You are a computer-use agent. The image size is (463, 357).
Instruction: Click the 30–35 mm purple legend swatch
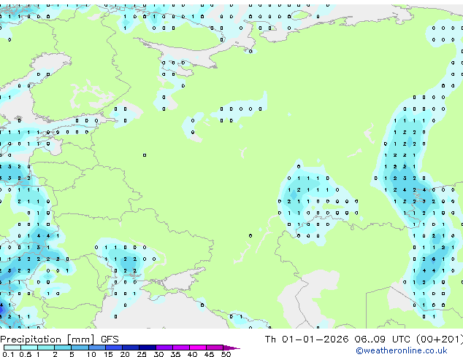click(164, 348)
